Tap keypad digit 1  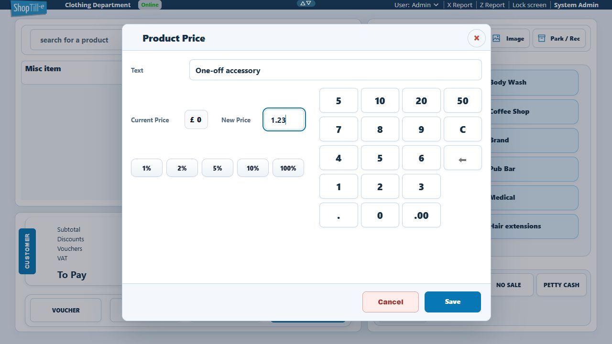(339, 186)
